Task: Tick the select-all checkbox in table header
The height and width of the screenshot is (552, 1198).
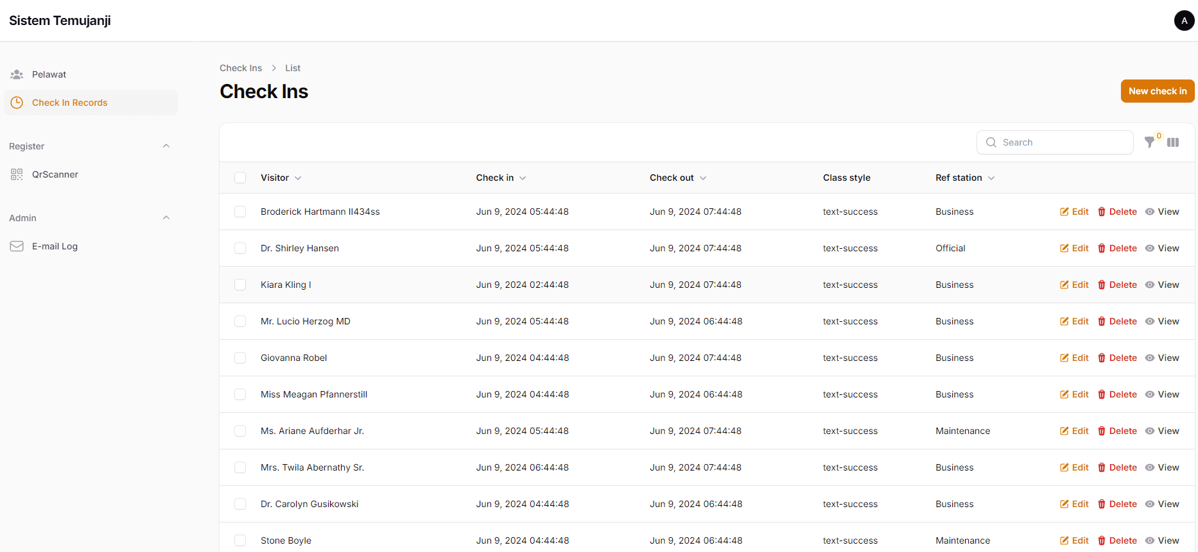Action: pos(240,178)
